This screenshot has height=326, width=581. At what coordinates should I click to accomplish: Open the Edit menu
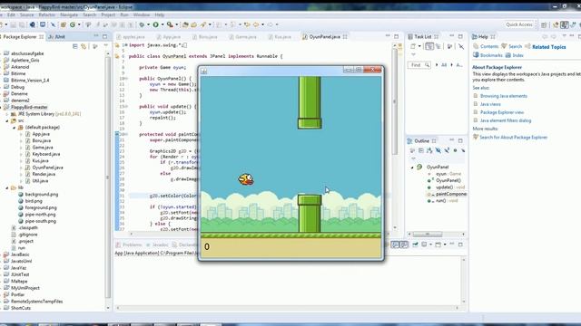[11, 14]
